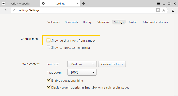Enable Show compact context menu
The image size is (178, 96).
point(48,47)
